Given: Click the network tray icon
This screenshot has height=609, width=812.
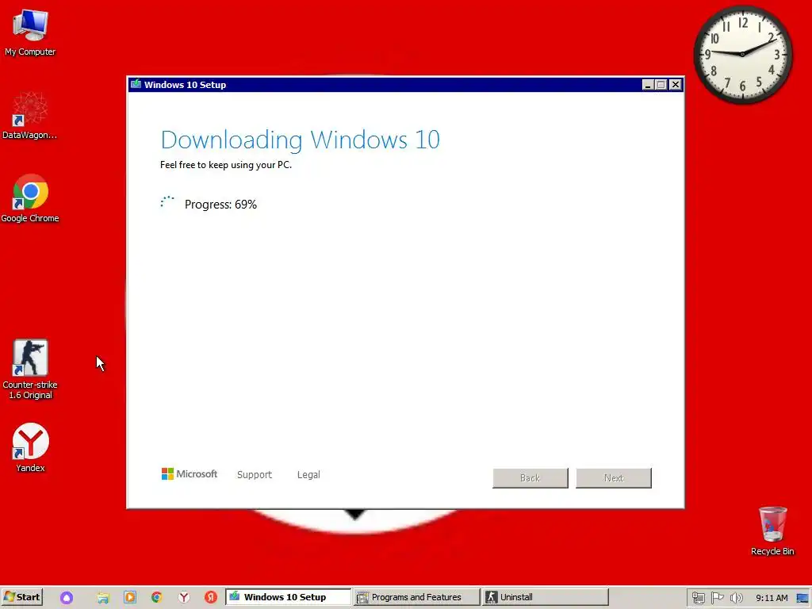Looking at the screenshot, I should [x=698, y=598].
